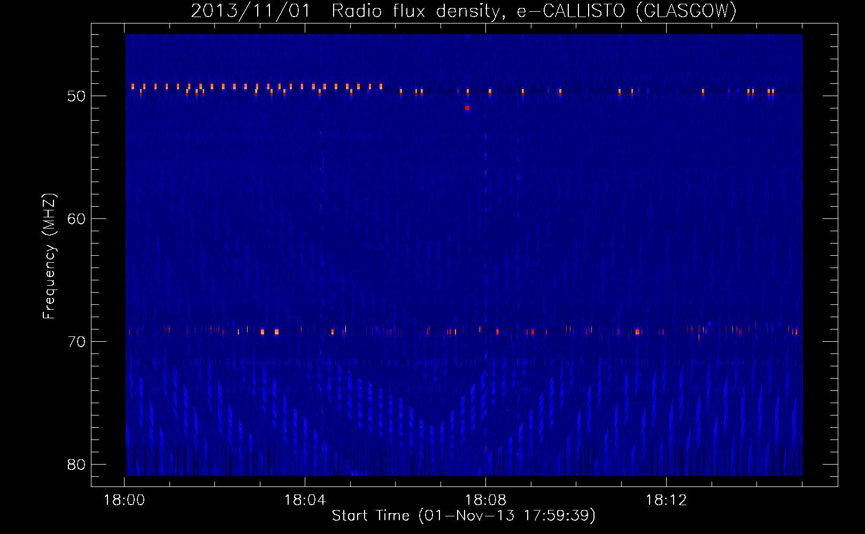Click the 'Start Time (01-Nov-13 17:59:39)' label
Image resolution: width=865 pixels, height=534 pixels.
coord(464,516)
